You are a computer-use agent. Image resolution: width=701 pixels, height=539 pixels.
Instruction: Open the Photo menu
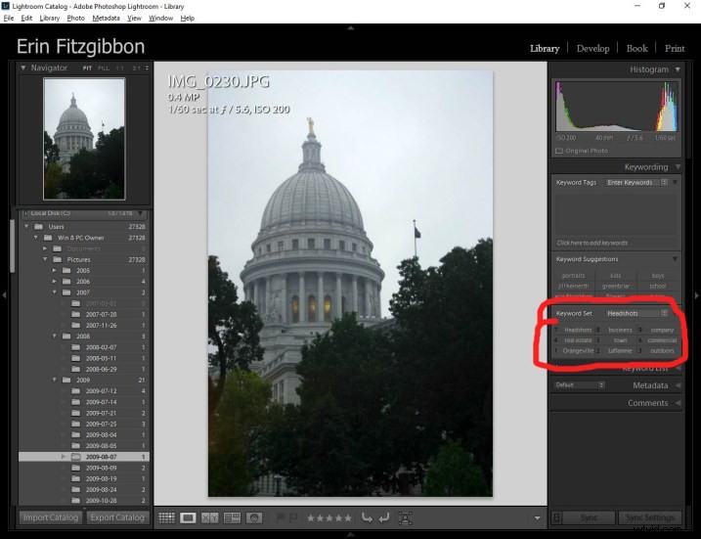point(75,18)
